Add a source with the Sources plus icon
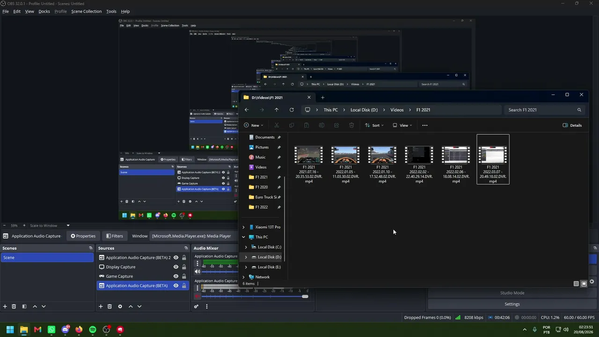Screen dimensions: 599x337 [x=101, y=307]
